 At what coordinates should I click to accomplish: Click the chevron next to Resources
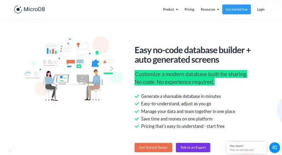pyautogui.click(x=218, y=10)
